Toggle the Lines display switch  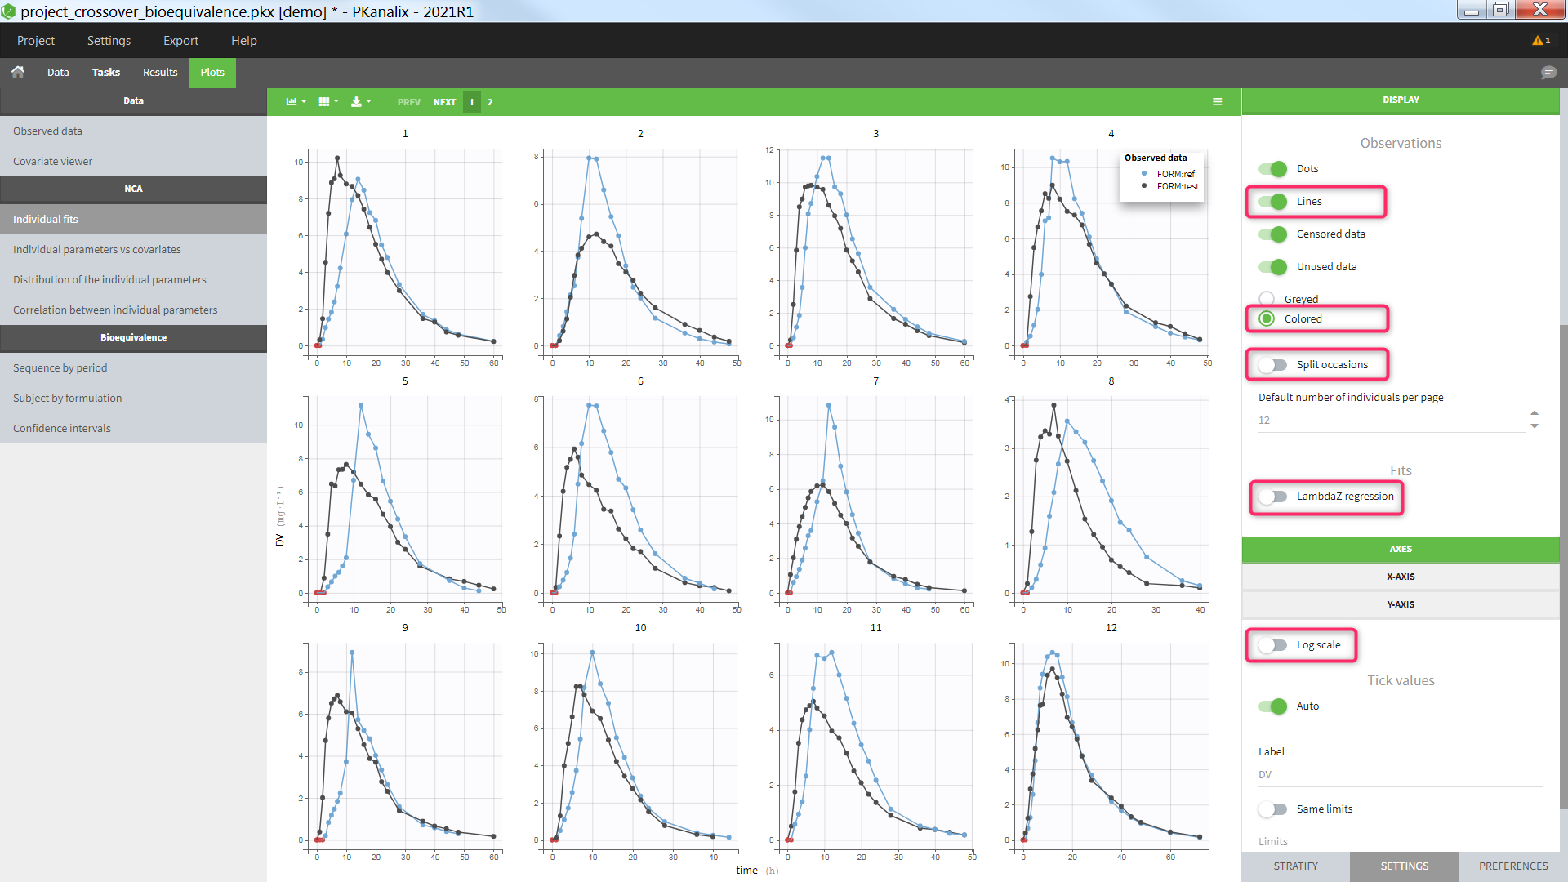(x=1273, y=202)
